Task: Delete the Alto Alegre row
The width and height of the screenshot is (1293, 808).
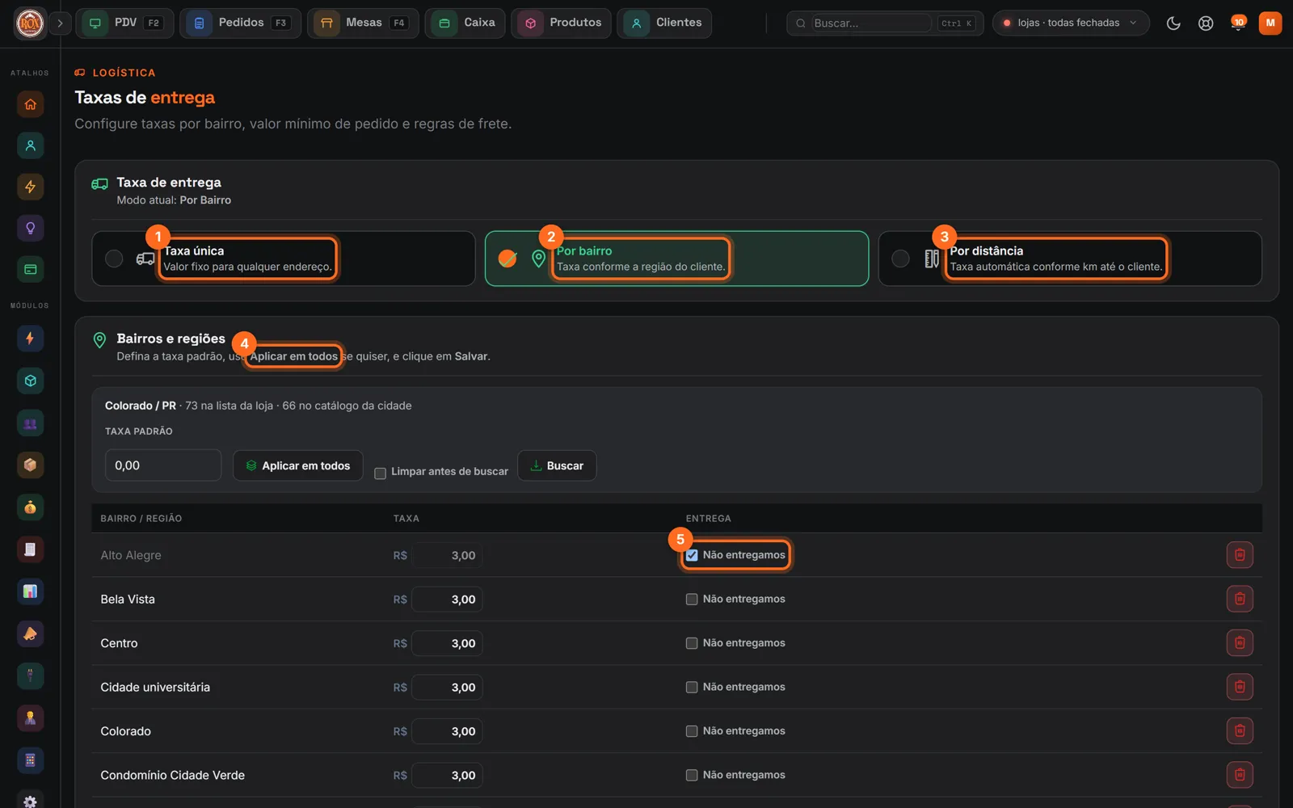Action: coord(1240,555)
